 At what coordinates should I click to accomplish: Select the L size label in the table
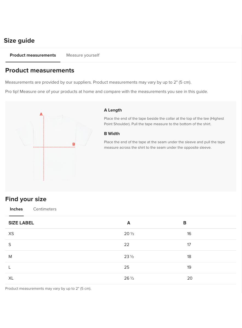(x=10, y=267)
